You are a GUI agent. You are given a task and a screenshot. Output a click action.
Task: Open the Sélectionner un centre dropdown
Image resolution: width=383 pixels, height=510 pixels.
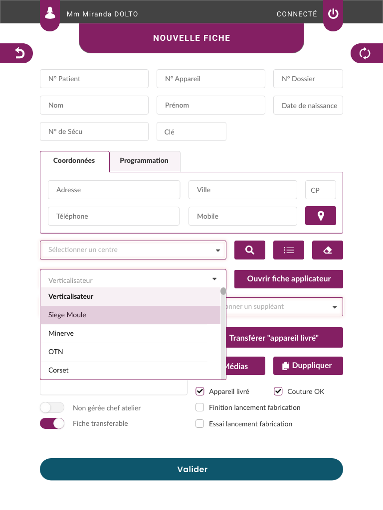(133, 250)
